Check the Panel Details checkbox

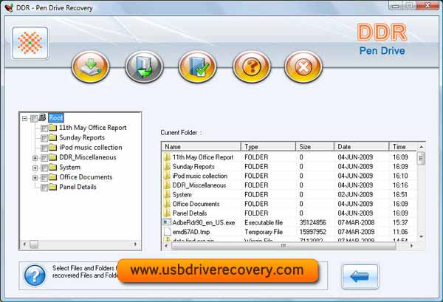[x=44, y=188]
